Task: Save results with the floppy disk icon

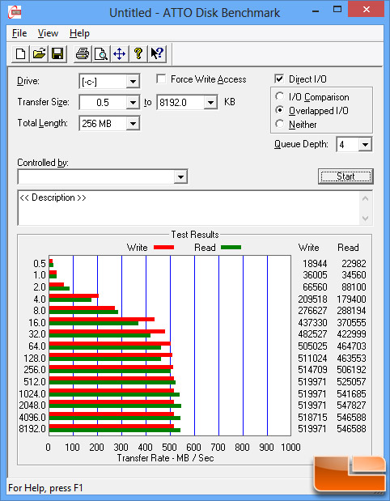Action: click(57, 53)
